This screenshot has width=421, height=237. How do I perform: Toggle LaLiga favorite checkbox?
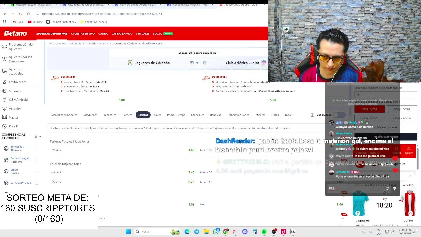tap(37, 171)
